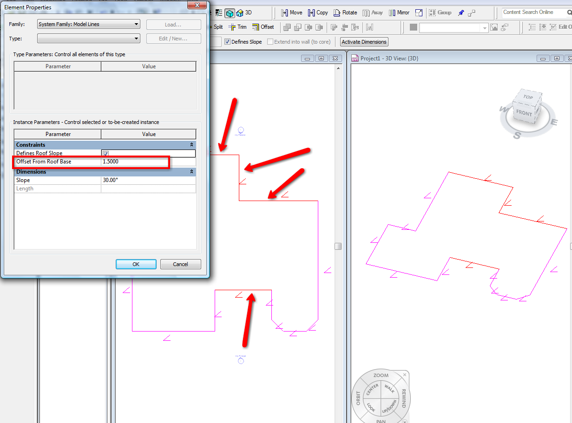Click the first grayed list icon at right

click(533, 27)
